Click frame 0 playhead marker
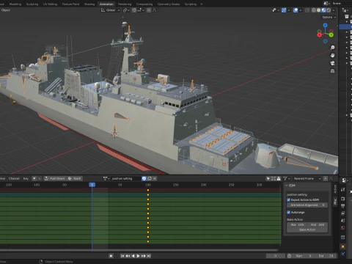 [x=92, y=185]
